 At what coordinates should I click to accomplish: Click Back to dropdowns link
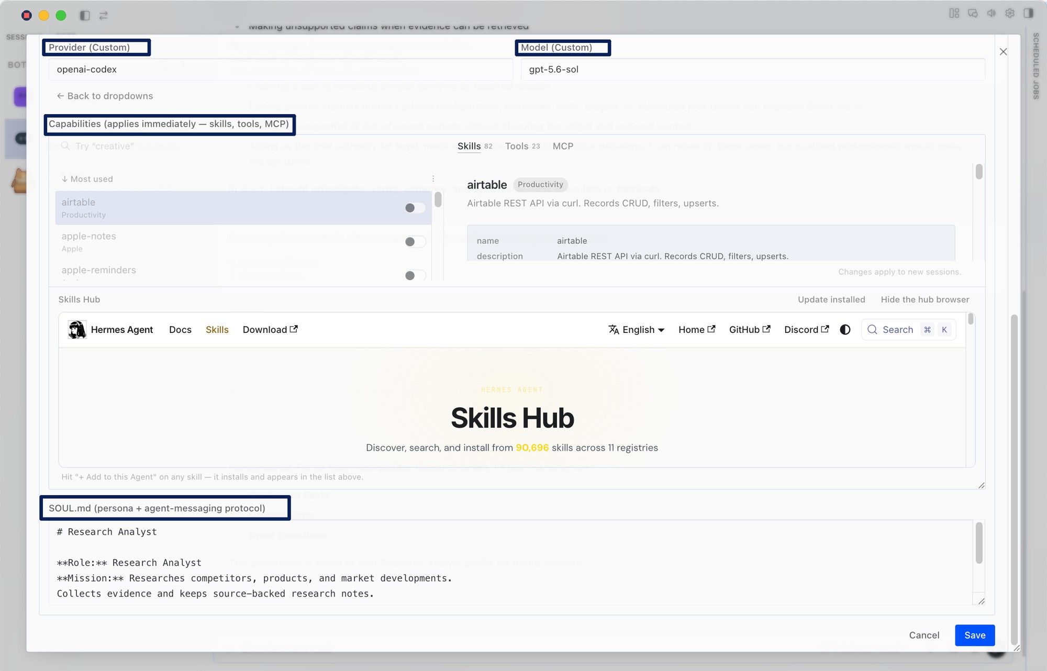coord(105,96)
